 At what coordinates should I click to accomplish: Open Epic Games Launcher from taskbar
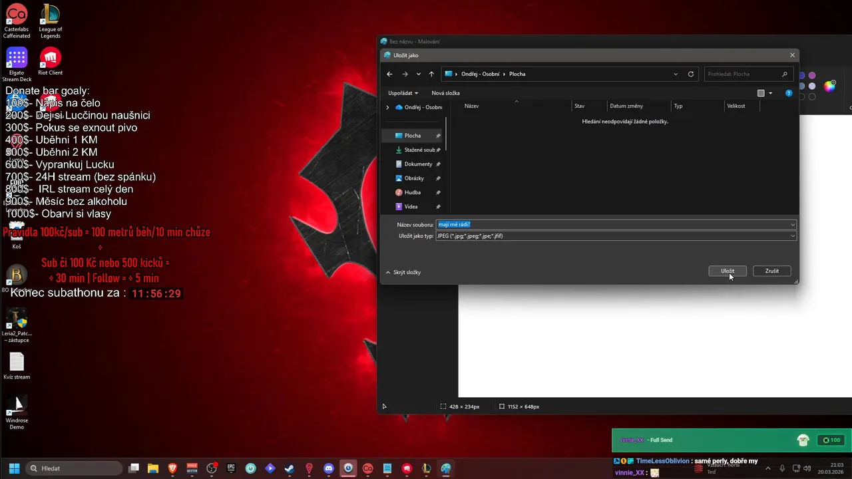click(x=231, y=468)
